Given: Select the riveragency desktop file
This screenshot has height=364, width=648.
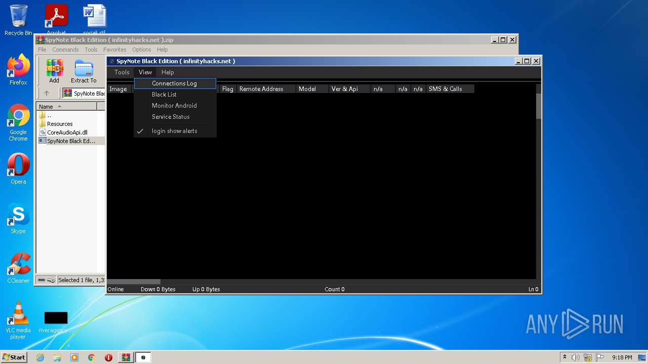Looking at the screenshot, I should [x=56, y=322].
